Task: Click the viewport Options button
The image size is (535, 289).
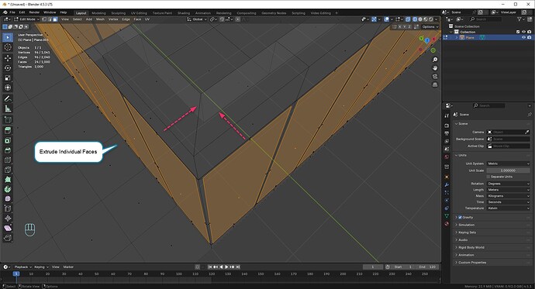Action: click(430, 26)
